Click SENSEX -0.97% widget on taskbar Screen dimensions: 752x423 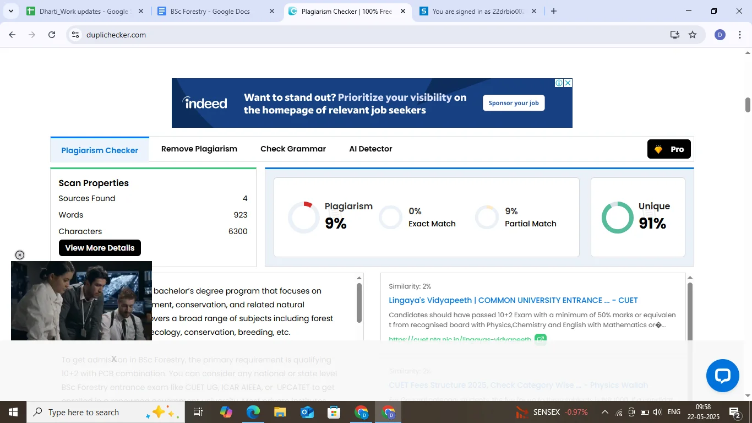(552, 412)
